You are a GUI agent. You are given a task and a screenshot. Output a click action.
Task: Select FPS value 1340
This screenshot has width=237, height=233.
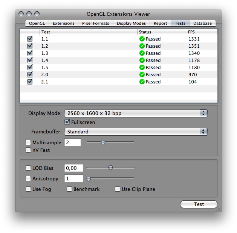click(194, 53)
